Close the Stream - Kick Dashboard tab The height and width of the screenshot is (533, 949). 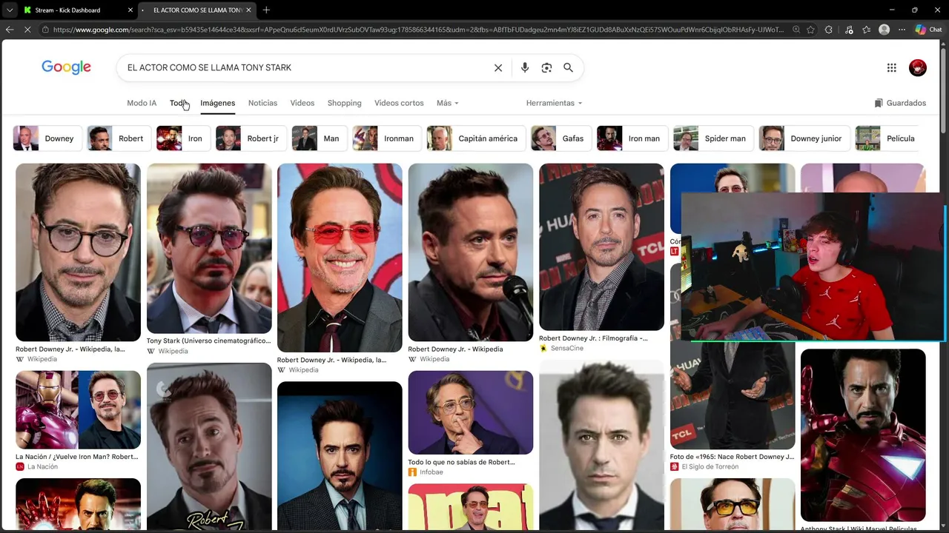pyautogui.click(x=130, y=10)
